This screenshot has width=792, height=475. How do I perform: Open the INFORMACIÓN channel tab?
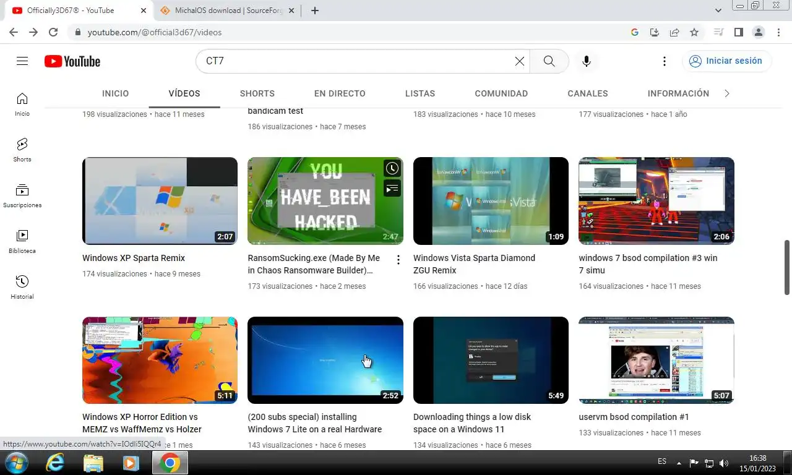click(678, 93)
